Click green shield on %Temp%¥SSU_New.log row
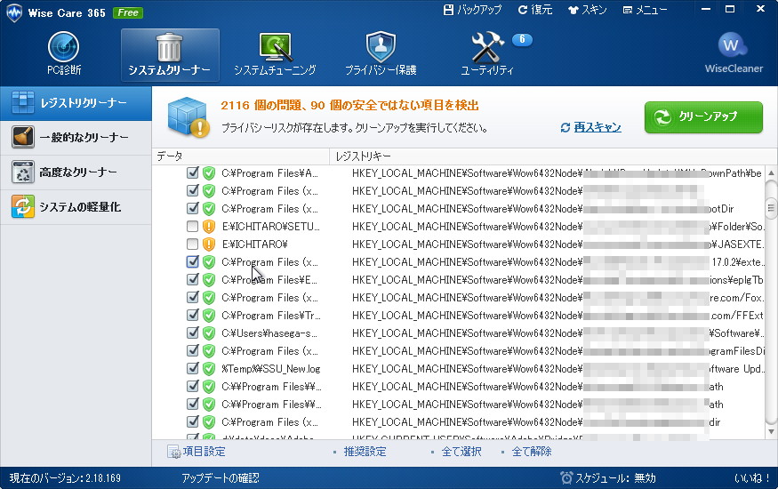This screenshot has height=489, width=778. [209, 368]
